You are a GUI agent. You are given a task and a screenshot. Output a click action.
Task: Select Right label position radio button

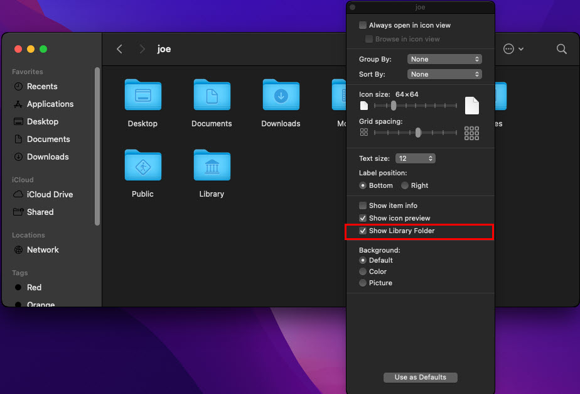pos(405,185)
